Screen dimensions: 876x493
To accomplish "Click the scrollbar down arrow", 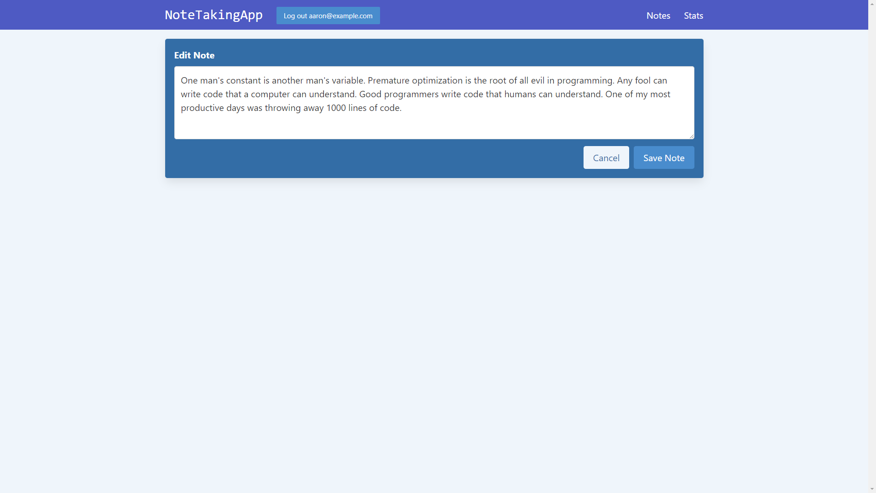I will (x=872, y=489).
